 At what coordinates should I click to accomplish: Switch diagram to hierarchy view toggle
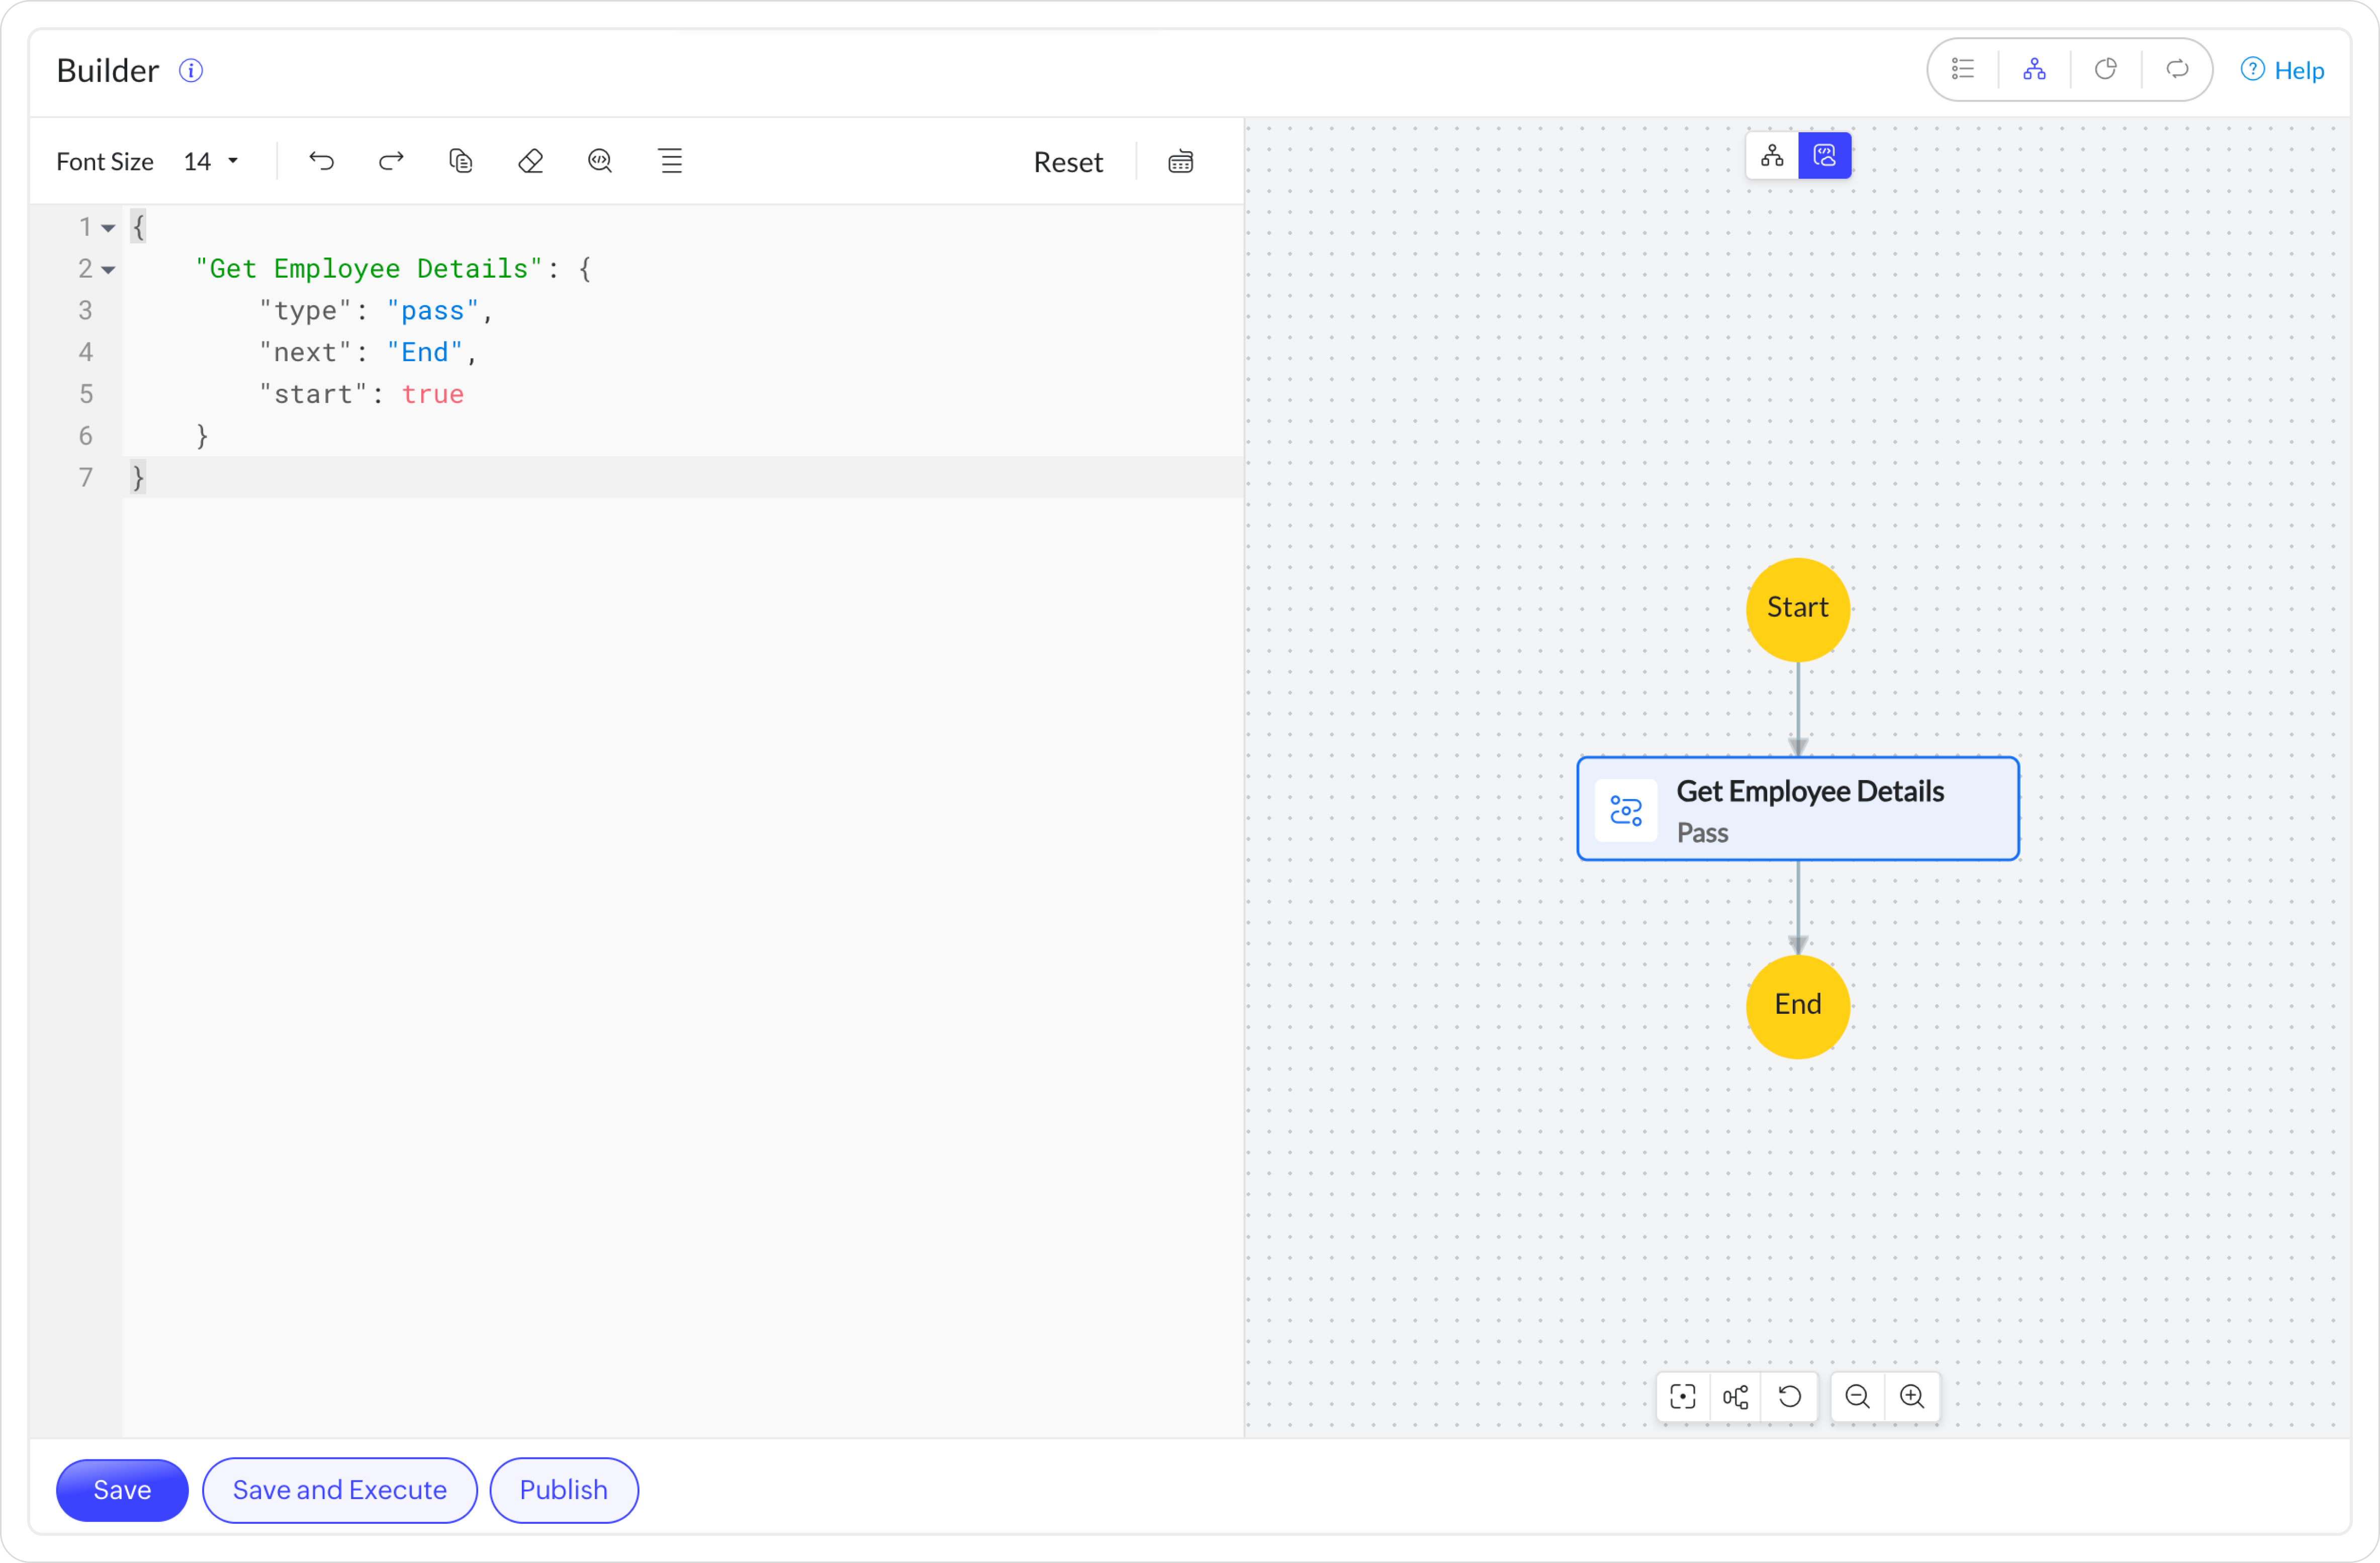coord(1772,156)
